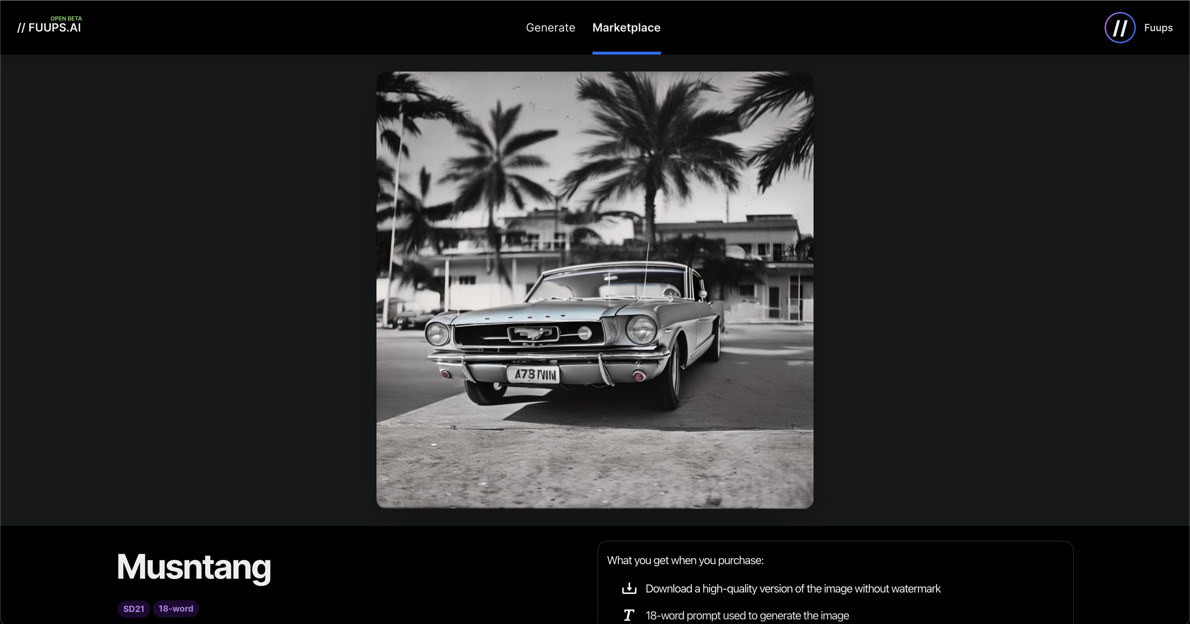This screenshot has width=1190, height=624.
Task: Click '18-word prompt used to generate' text
Action: coord(747,615)
